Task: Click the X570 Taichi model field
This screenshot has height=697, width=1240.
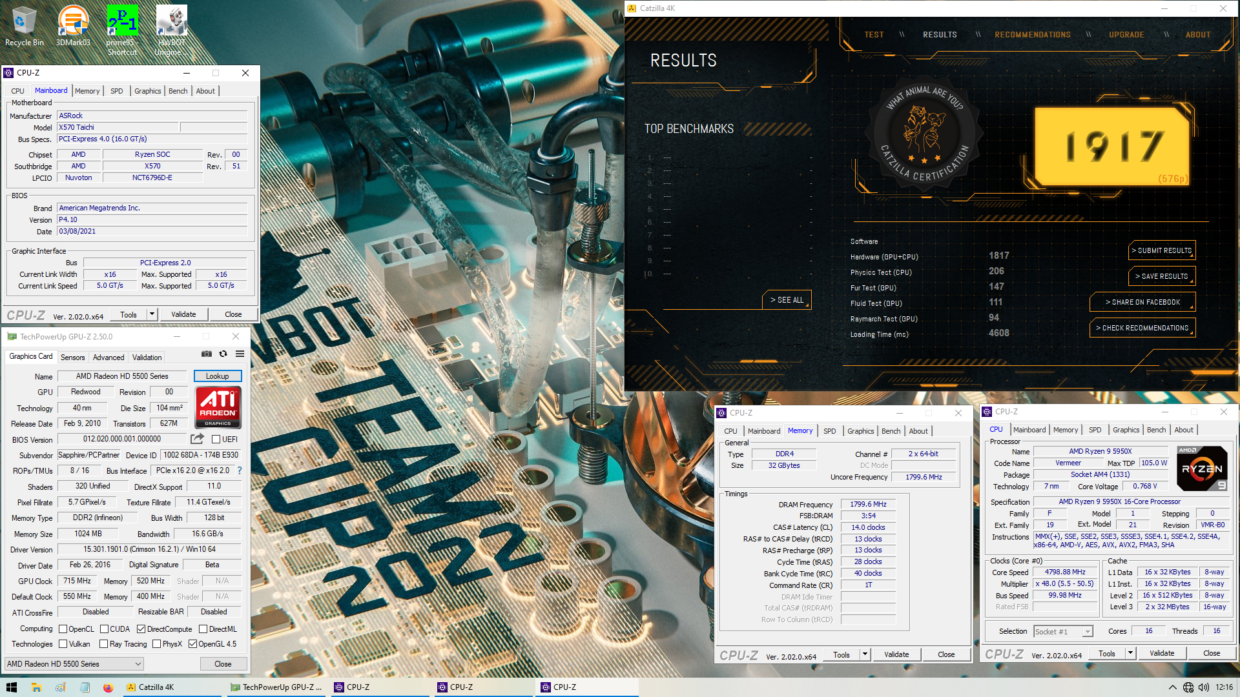Action: [x=118, y=127]
